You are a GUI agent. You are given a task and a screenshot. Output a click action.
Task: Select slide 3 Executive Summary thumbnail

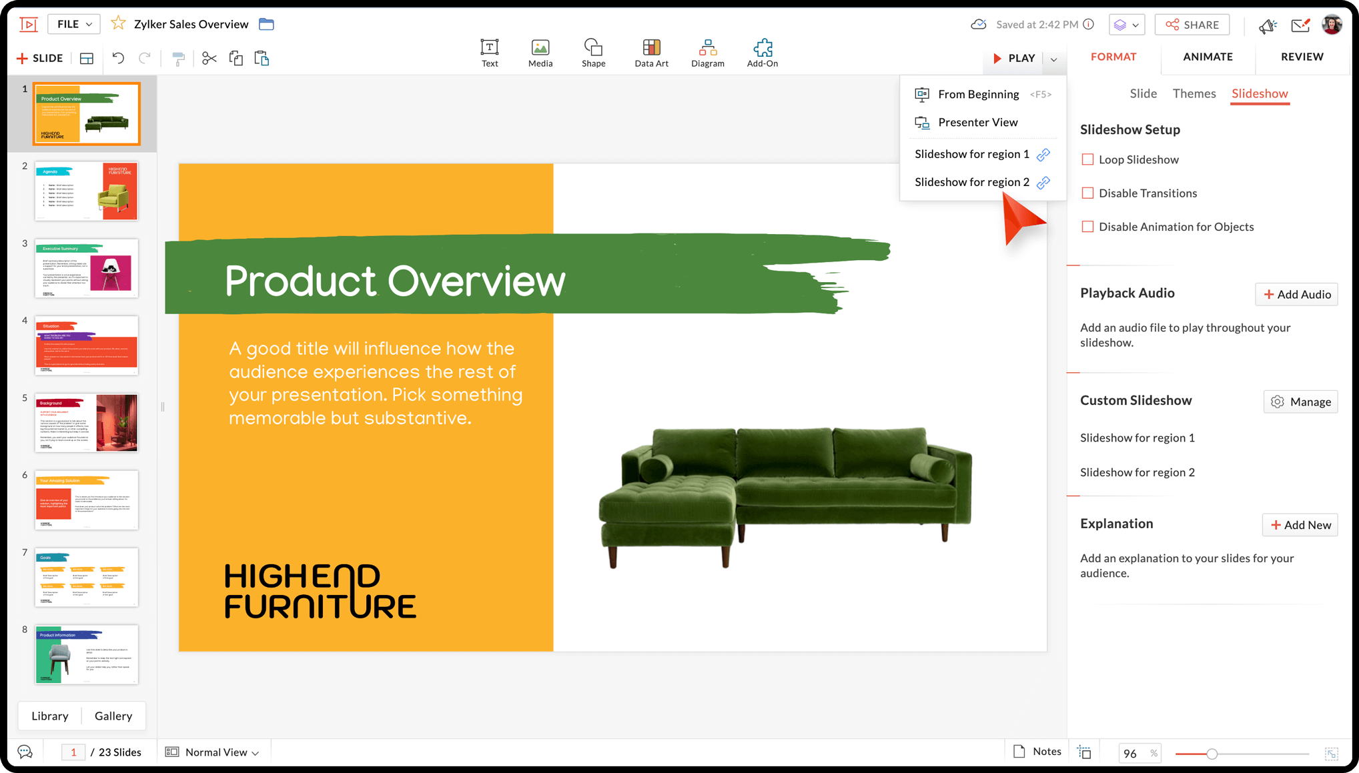tap(87, 268)
